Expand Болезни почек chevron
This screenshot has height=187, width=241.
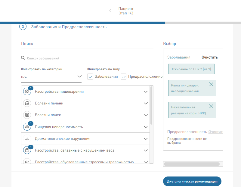coord(146,115)
